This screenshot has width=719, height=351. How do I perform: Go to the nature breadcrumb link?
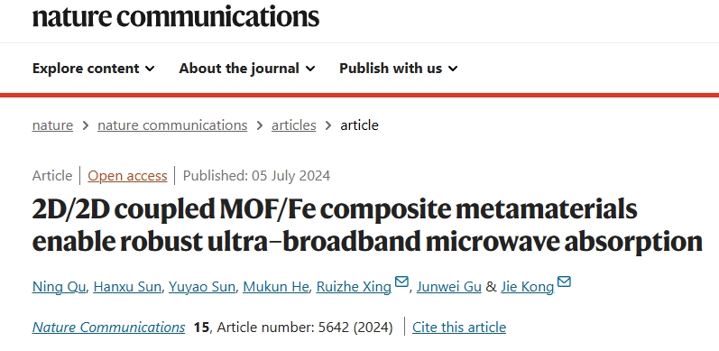52,125
